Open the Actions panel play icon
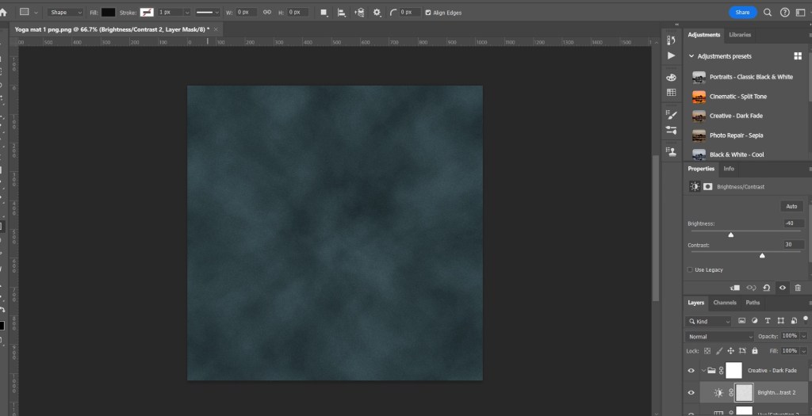Viewport: 812px width, 416px height. (x=672, y=55)
